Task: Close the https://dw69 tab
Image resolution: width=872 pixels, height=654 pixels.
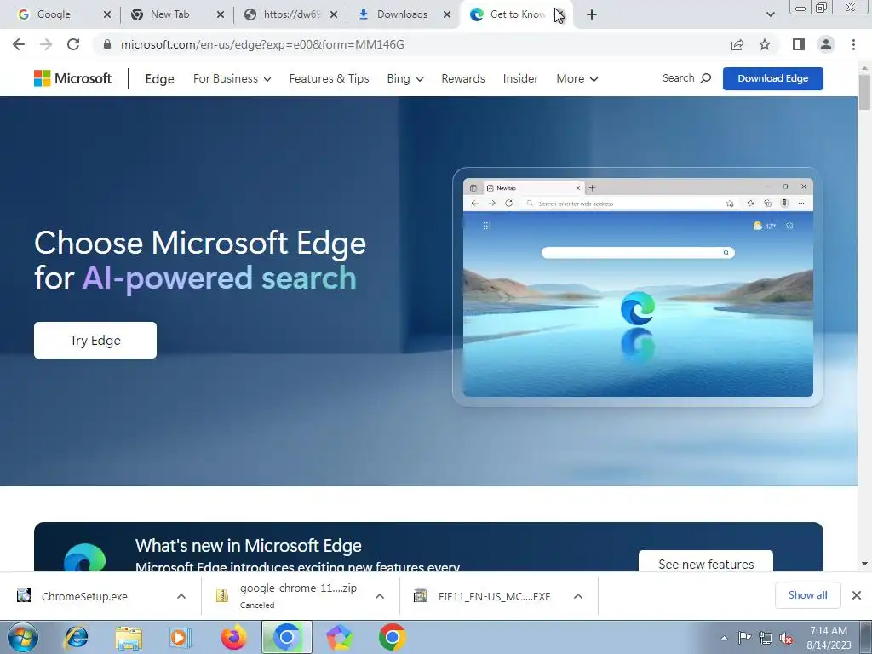Action: (x=334, y=14)
